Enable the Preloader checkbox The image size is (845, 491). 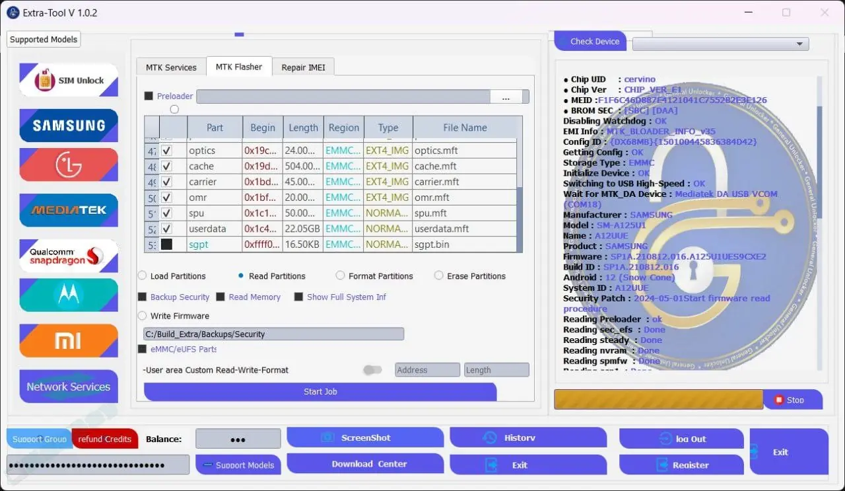[149, 96]
